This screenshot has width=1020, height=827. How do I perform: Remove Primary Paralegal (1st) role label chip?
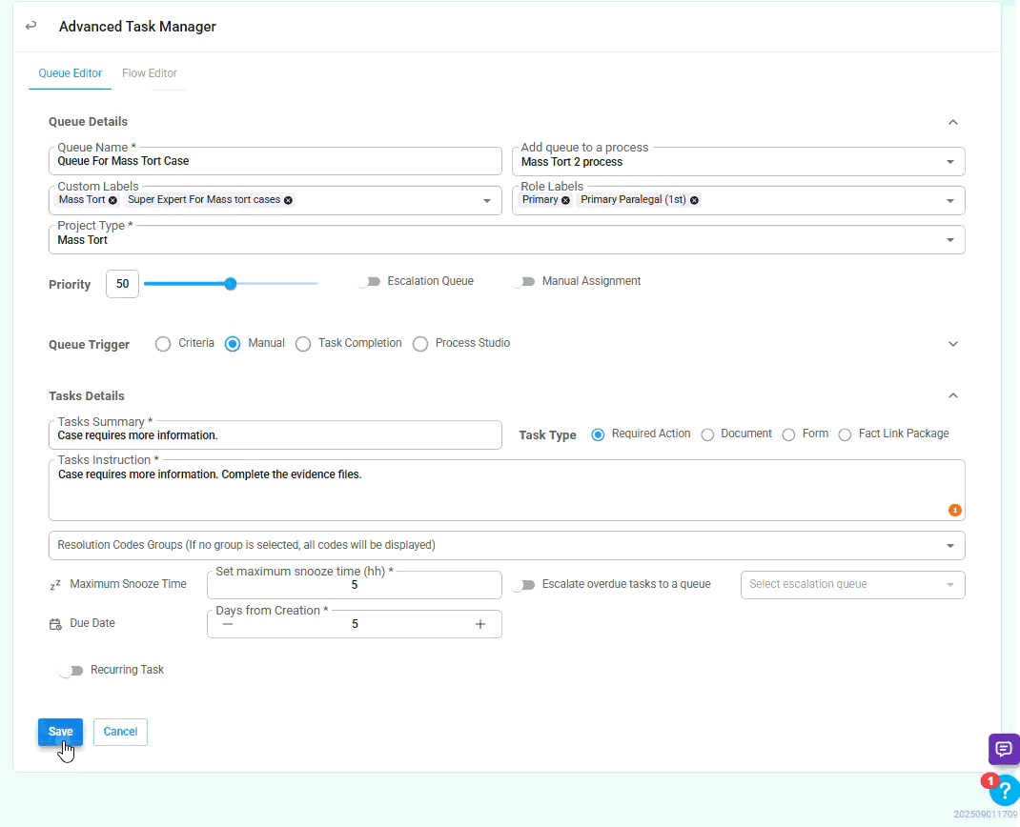coord(694,200)
